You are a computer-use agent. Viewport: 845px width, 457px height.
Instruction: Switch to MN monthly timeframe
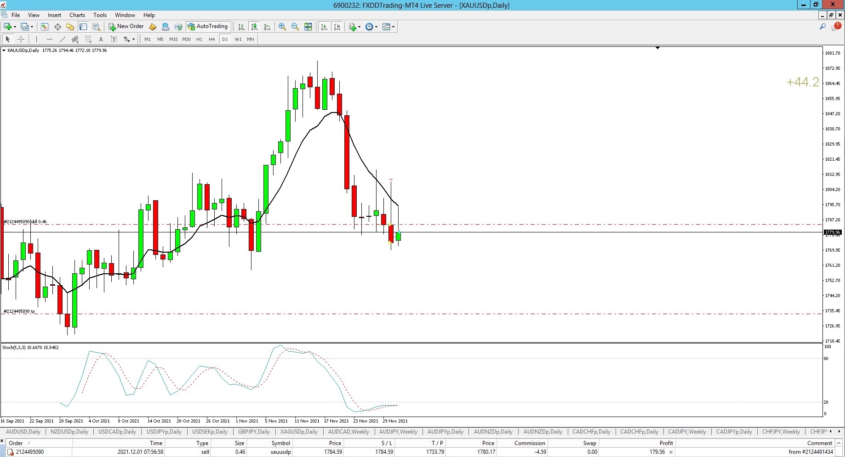[x=251, y=39]
